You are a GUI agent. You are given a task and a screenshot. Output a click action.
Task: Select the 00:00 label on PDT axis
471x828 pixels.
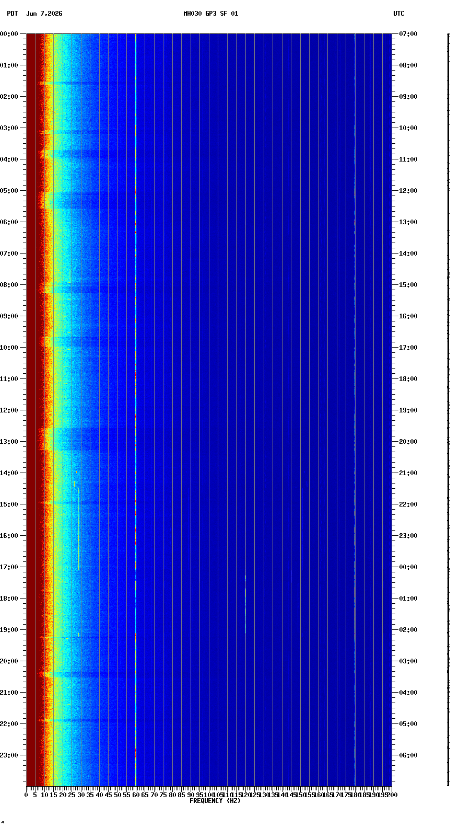point(9,34)
